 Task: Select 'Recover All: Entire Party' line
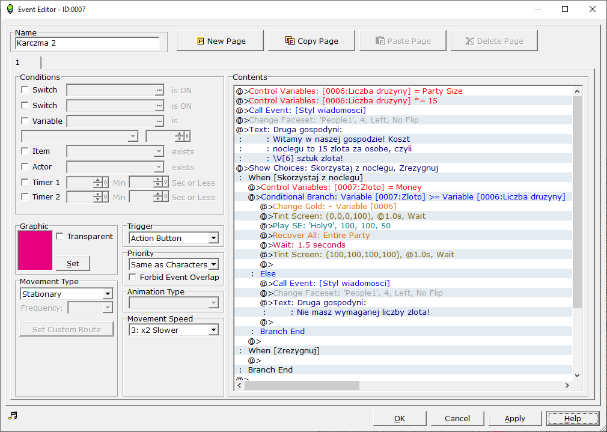(x=403, y=235)
